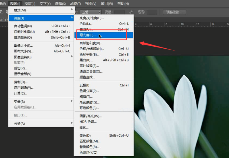Open the 滤镜 menu
This screenshot has width=229, height=158.
coord(76,3)
